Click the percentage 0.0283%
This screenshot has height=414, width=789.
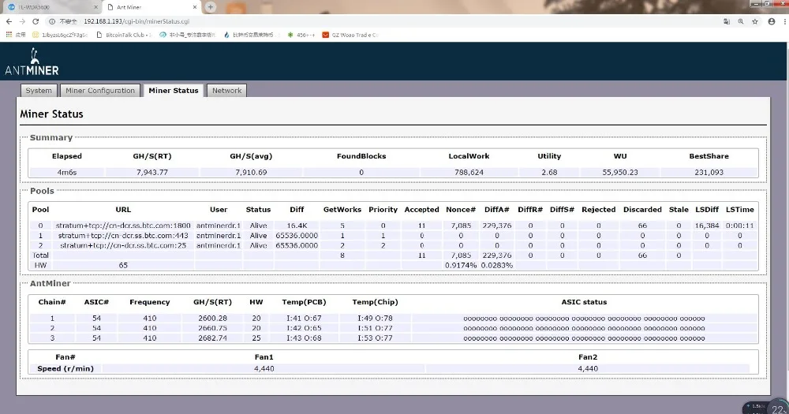click(496, 265)
